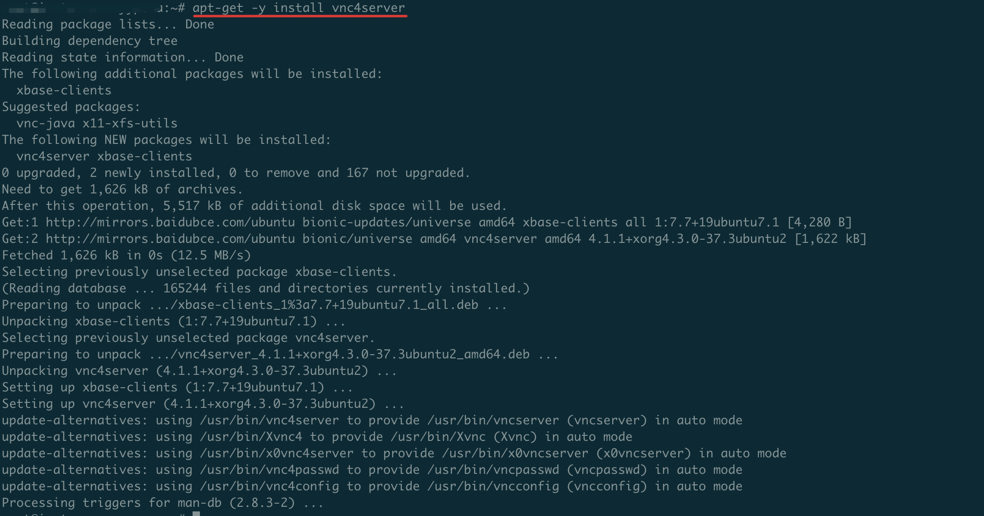The width and height of the screenshot is (984, 516).
Task: Click the first mirrors.baidubce.com URL on Get:1 line
Action: pyautogui.click(x=171, y=223)
